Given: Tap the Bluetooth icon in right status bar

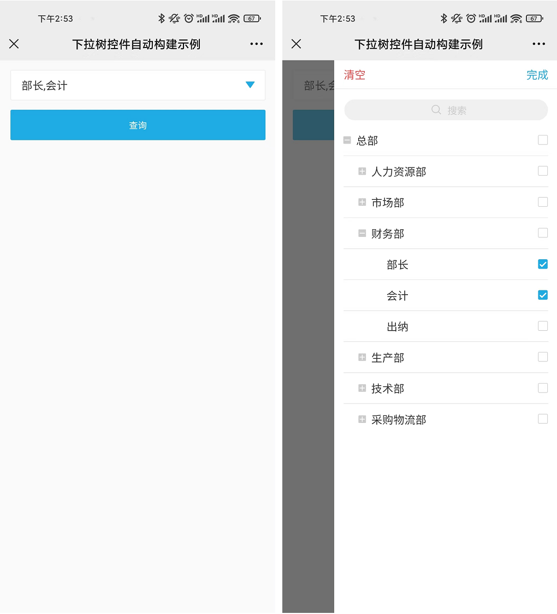Looking at the screenshot, I should (x=444, y=19).
